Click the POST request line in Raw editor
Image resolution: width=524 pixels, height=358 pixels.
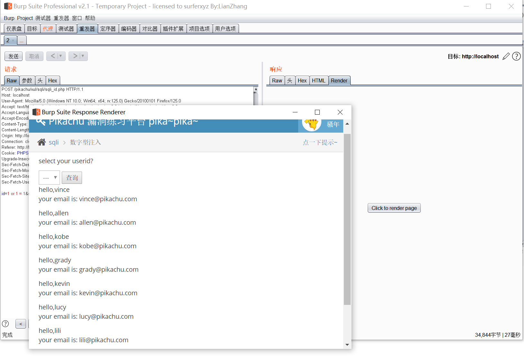click(42, 89)
